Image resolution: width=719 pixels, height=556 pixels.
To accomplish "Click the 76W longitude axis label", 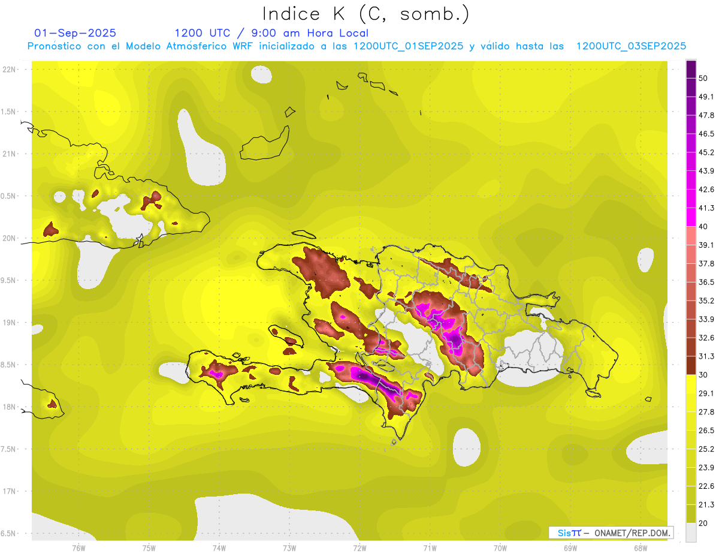I will tap(78, 548).
